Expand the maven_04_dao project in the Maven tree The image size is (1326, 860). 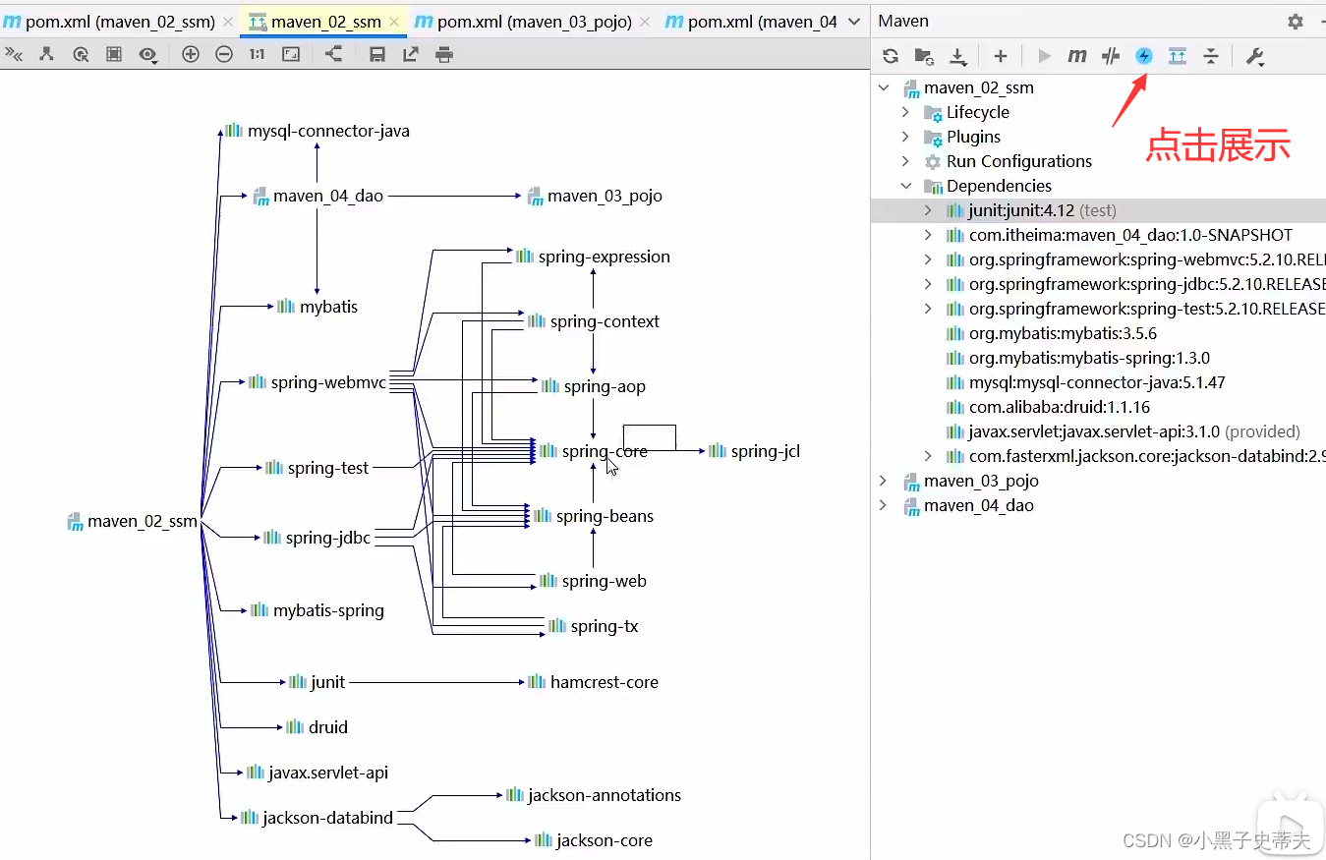coord(884,505)
